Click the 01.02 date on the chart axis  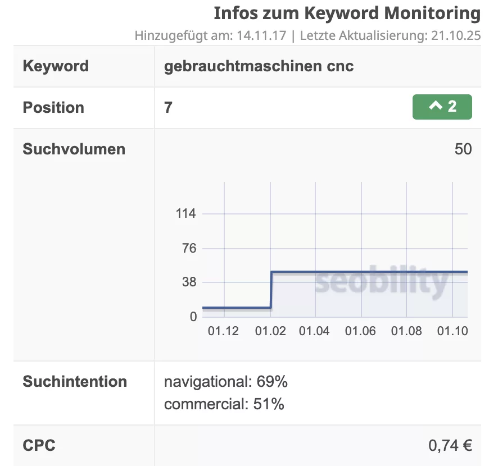(x=270, y=331)
